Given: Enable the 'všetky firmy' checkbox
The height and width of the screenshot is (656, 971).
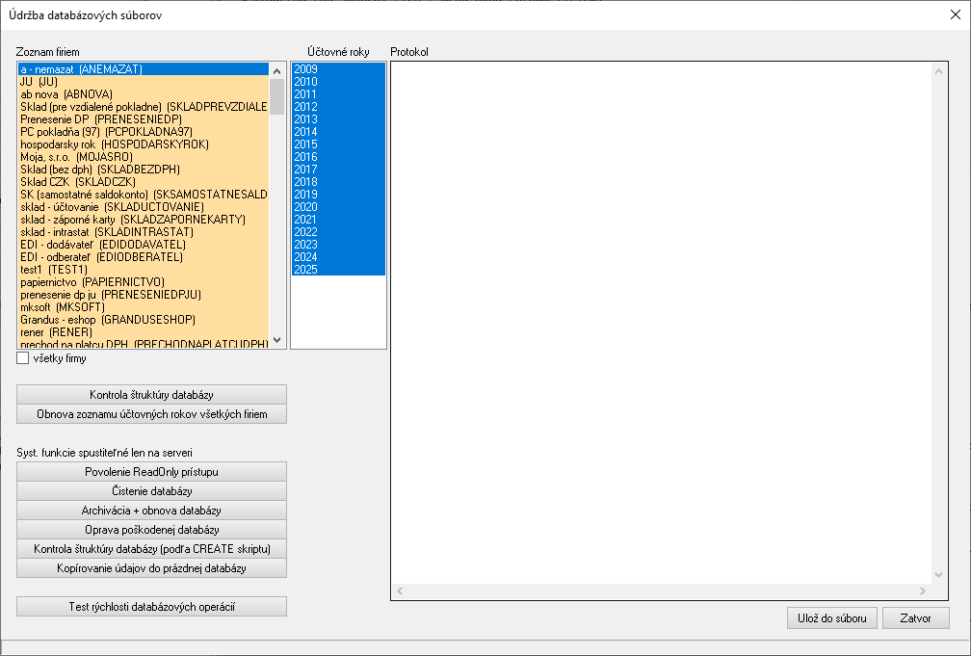Looking at the screenshot, I should (23, 358).
